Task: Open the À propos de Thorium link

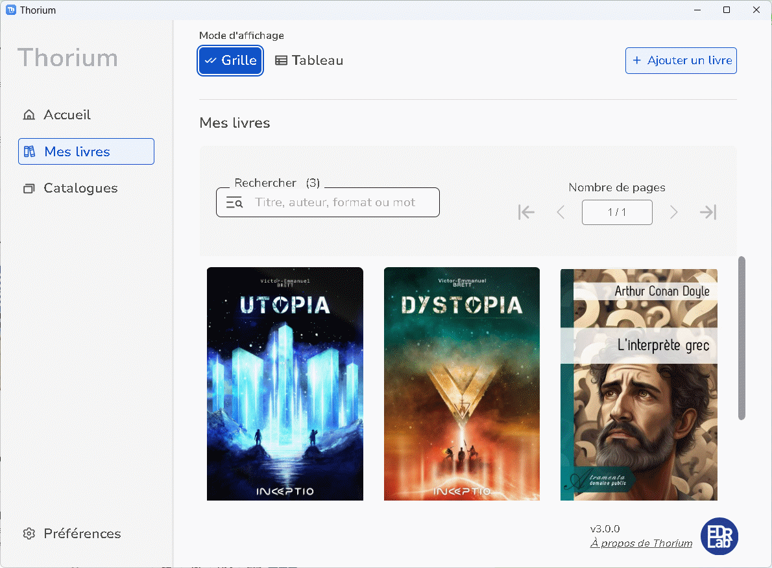Action: pyautogui.click(x=641, y=543)
